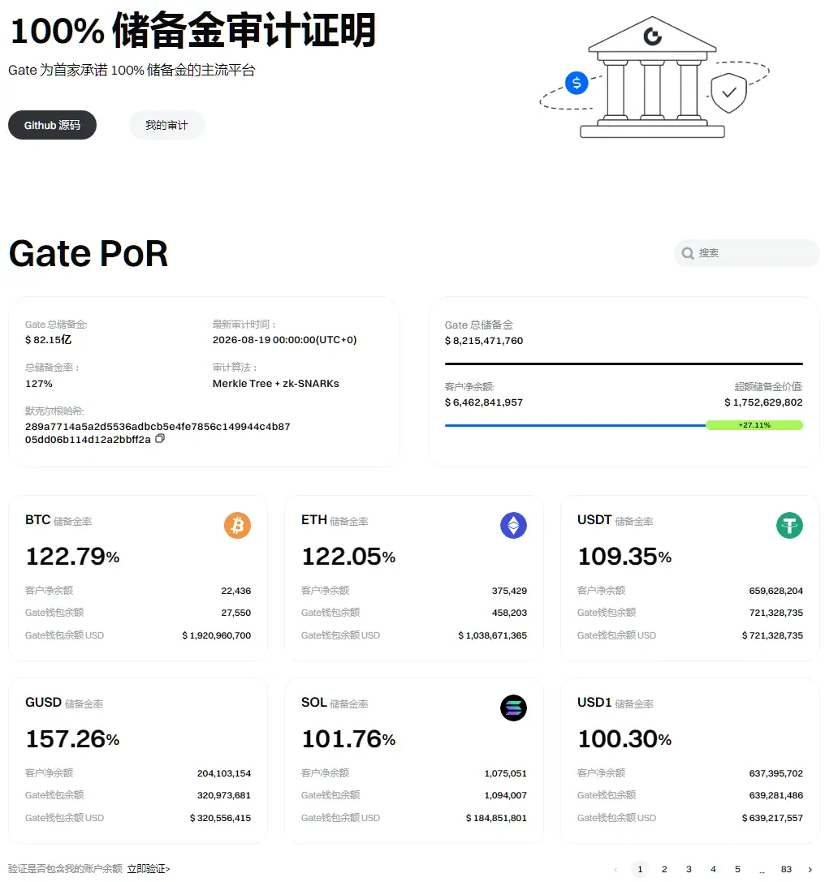825x882 pixels.
Task: Click the 122.05% ETH ratio
Action: [x=349, y=557]
